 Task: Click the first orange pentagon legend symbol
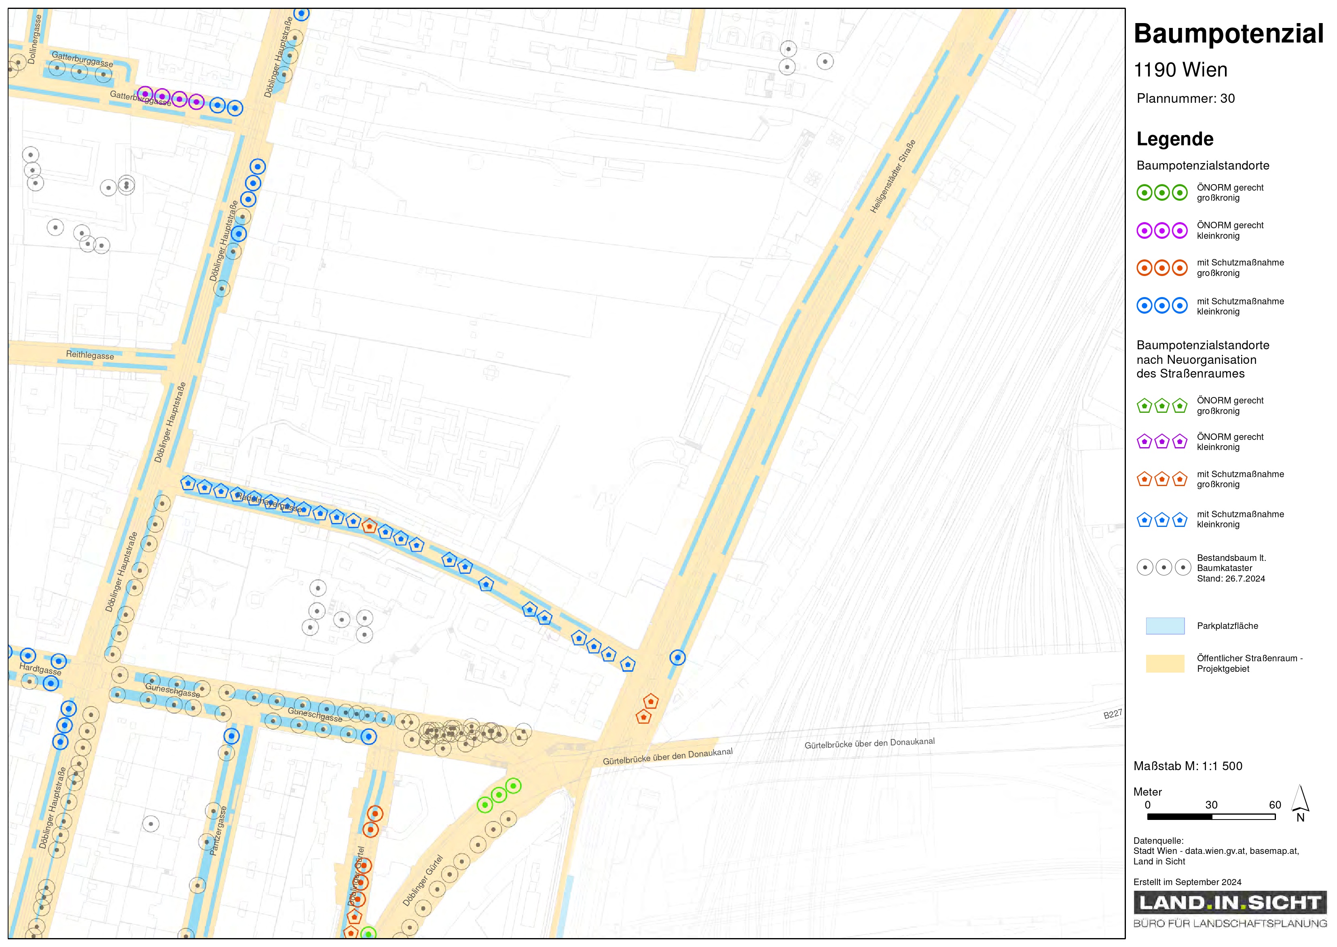pyautogui.click(x=1144, y=479)
